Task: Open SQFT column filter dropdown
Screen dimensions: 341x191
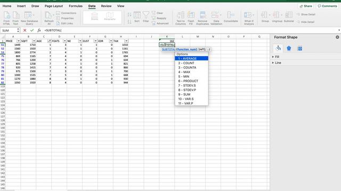Action: (34, 41)
